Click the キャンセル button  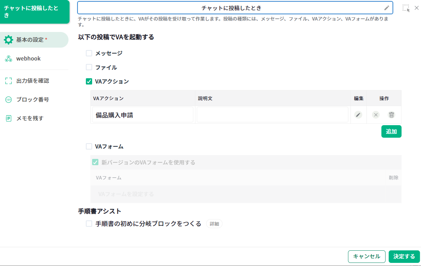pyautogui.click(x=367, y=257)
